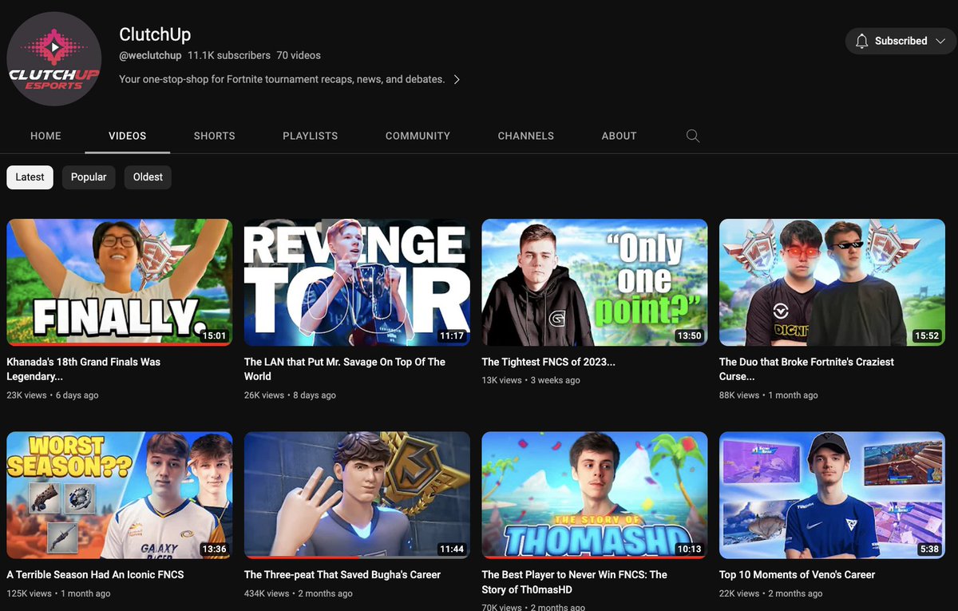Click watched progress bar under Bugha thumbnail

(357, 557)
